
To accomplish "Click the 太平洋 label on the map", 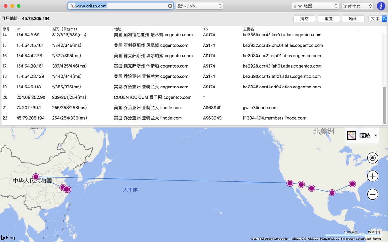I will [130, 190].
